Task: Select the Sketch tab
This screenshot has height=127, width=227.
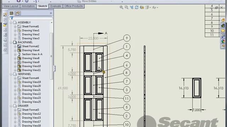Action: coord(43,6)
